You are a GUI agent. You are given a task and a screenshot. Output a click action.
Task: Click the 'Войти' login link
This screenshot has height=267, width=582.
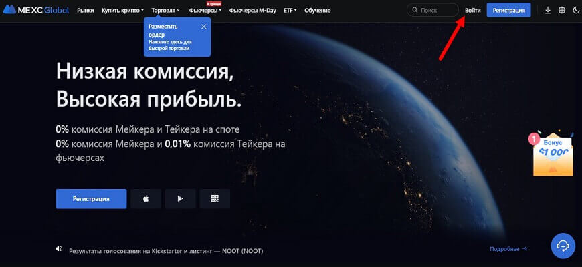pyautogui.click(x=472, y=11)
